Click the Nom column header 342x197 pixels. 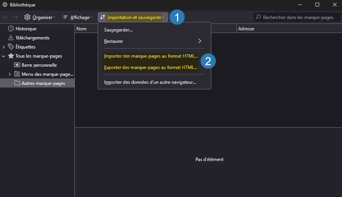point(86,28)
